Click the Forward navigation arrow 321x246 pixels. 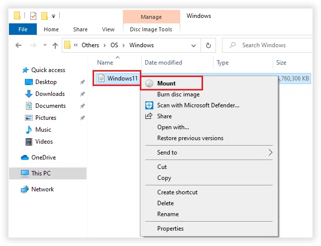(33, 45)
